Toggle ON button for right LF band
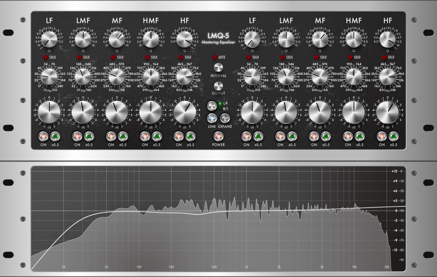437x277 pixels. 246,136
